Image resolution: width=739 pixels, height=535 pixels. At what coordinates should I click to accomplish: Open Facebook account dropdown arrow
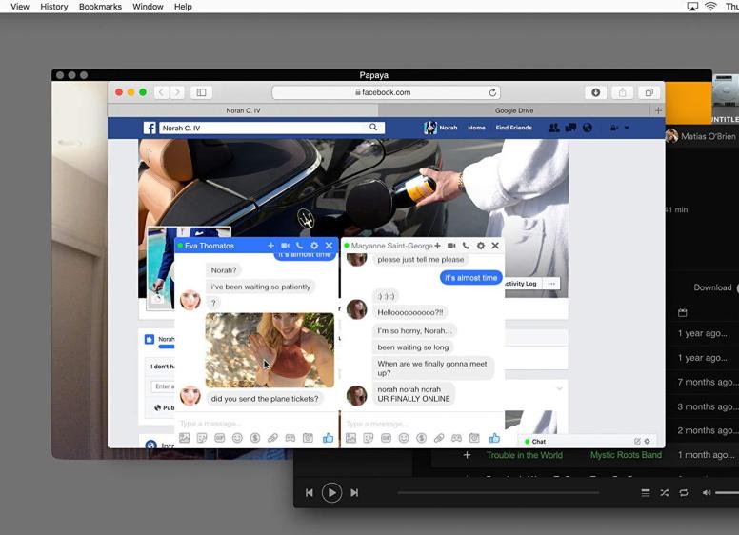click(x=627, y=128)
